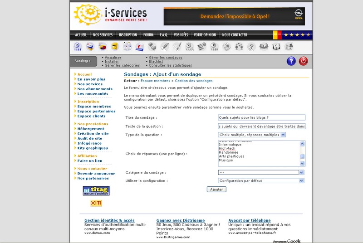
Task: Open the pen writing on paper icon
Action: (x=177, y=47)
